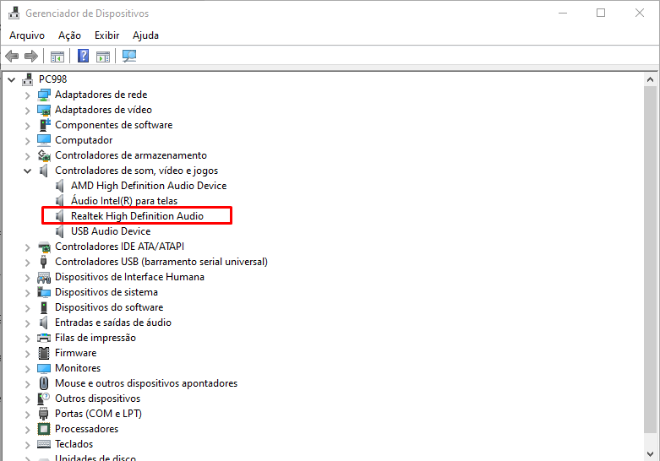Click the PC998 computer icon

coord(27,79)
